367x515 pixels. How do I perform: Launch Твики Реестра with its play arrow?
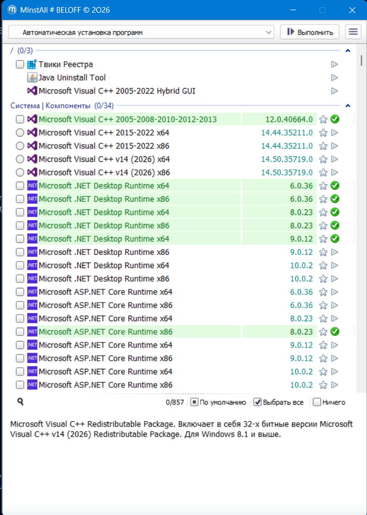point(335,64)
